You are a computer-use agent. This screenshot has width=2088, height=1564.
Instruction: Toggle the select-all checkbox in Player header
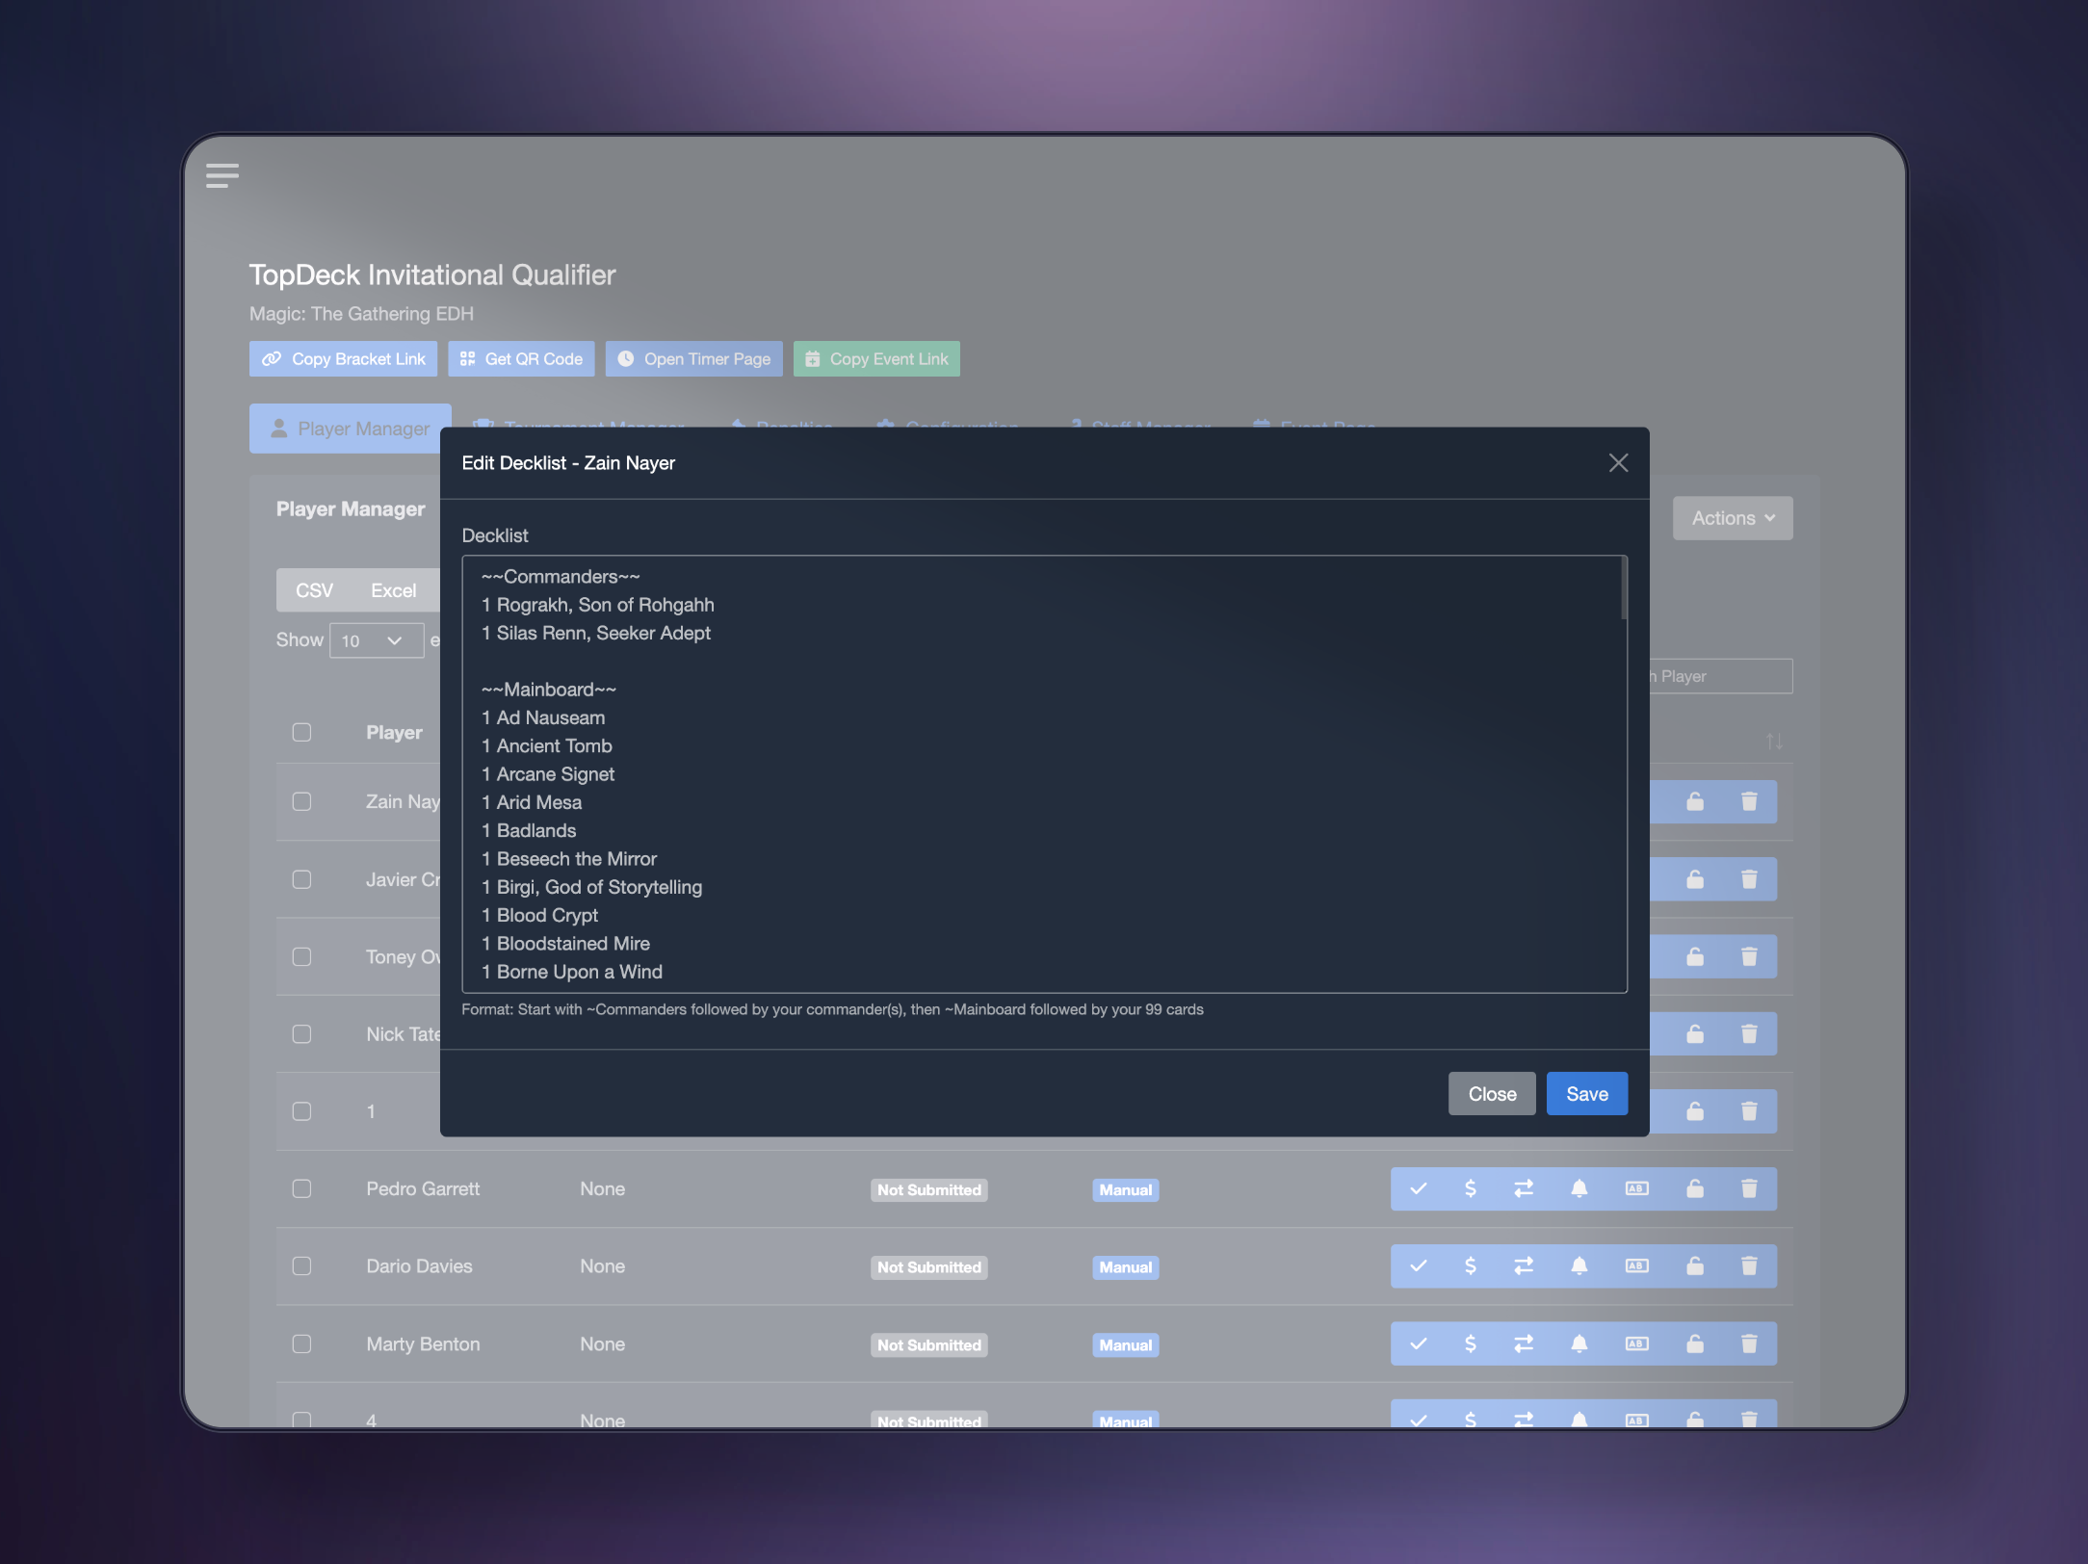[302, 732]
